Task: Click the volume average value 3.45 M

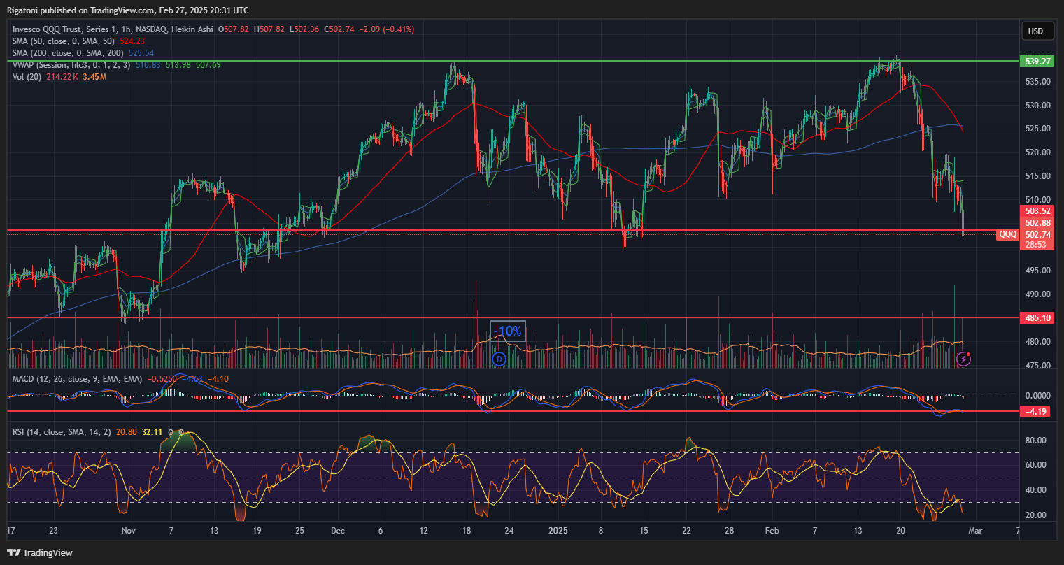Action: click(x=94, y=77)
